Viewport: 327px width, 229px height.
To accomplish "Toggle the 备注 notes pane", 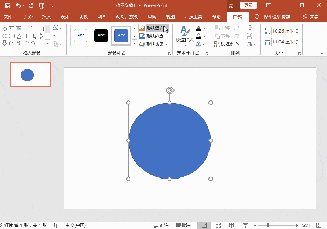I will click(x=160, y=225).
